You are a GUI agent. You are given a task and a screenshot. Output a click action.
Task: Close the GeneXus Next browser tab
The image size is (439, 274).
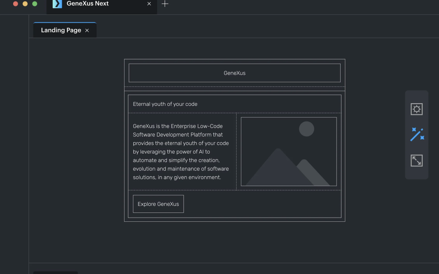[149, 4]
